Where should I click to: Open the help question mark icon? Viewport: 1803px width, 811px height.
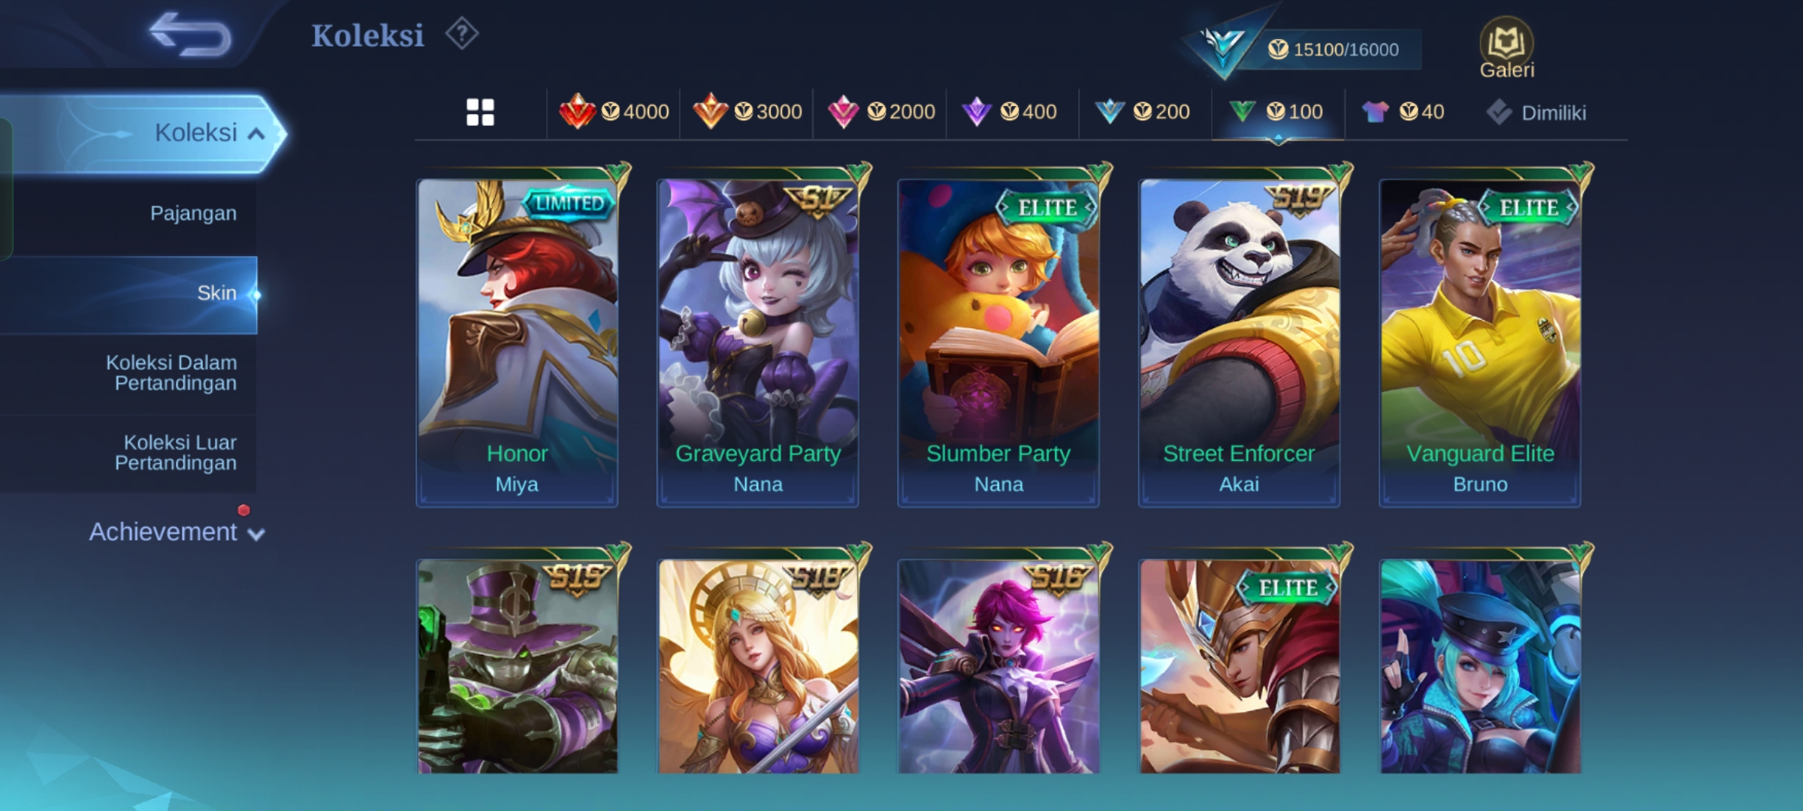click(461, 34)
